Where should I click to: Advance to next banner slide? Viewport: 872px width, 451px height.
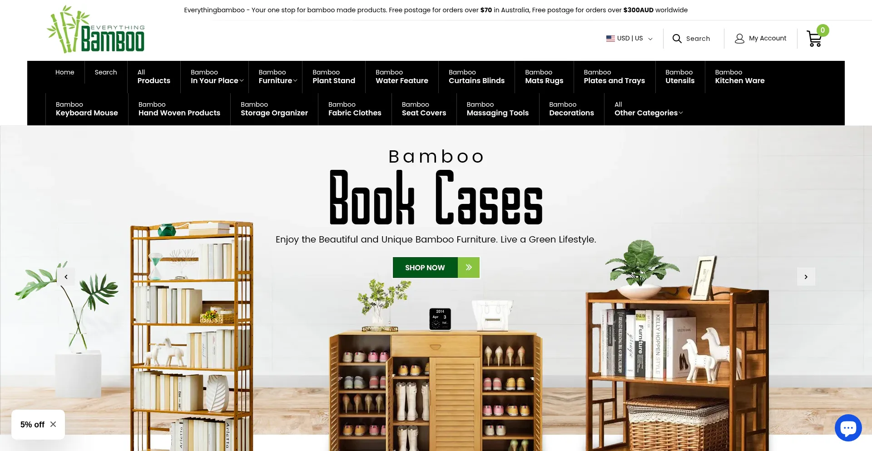pos(806,277)
